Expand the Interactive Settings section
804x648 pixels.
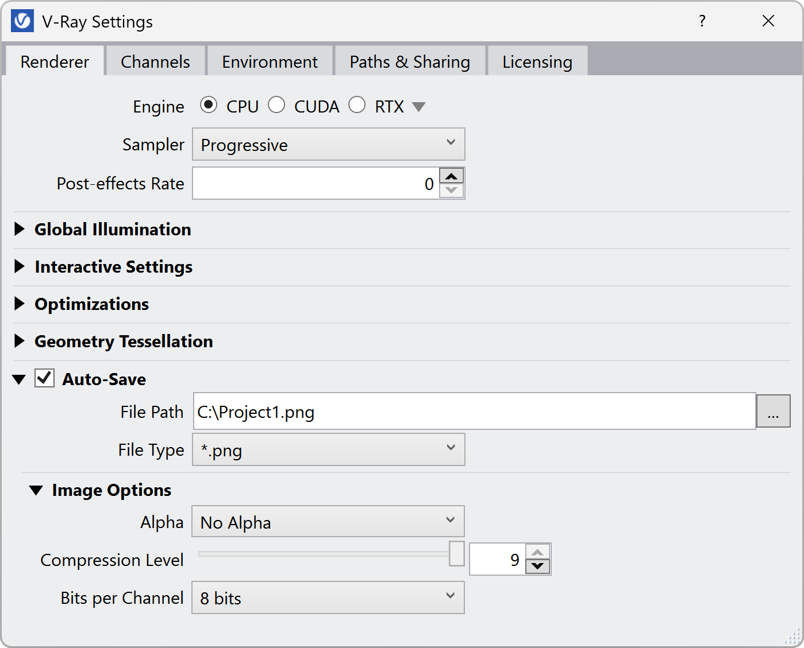pos(20,266)
